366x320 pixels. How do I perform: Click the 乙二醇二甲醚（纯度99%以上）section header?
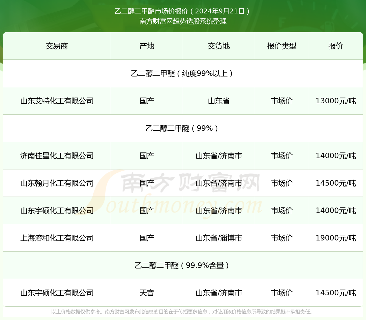click(x=183, y=73)
